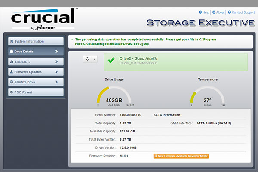Viewport: 258px width, 172px height.
Task: Click the Firmware Revision value MU01
Action: 124,156
